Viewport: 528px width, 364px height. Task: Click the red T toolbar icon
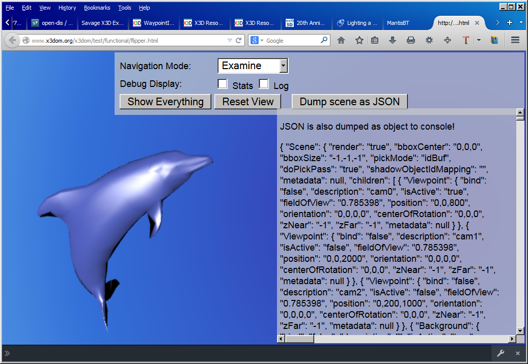click(465, 40)
